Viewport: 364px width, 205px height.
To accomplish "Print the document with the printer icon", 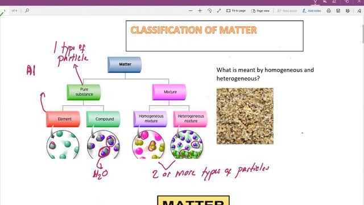I will (x=329, y=11).
